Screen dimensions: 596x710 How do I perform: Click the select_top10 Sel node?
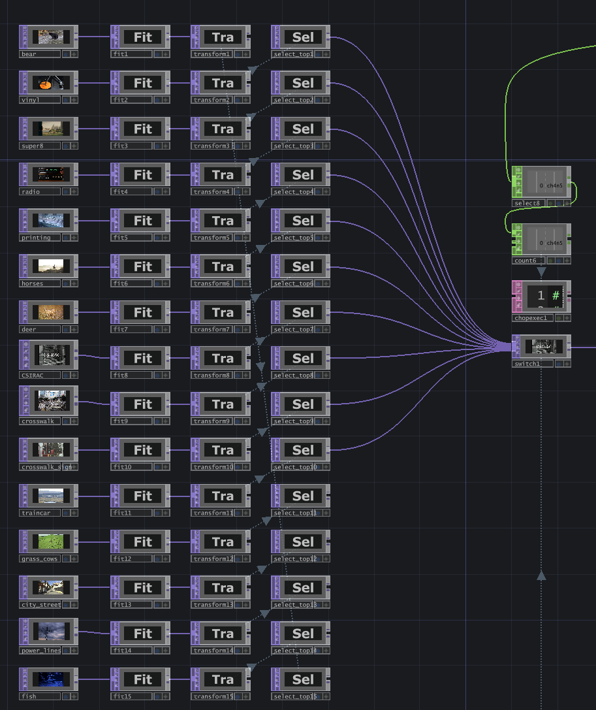303,450
